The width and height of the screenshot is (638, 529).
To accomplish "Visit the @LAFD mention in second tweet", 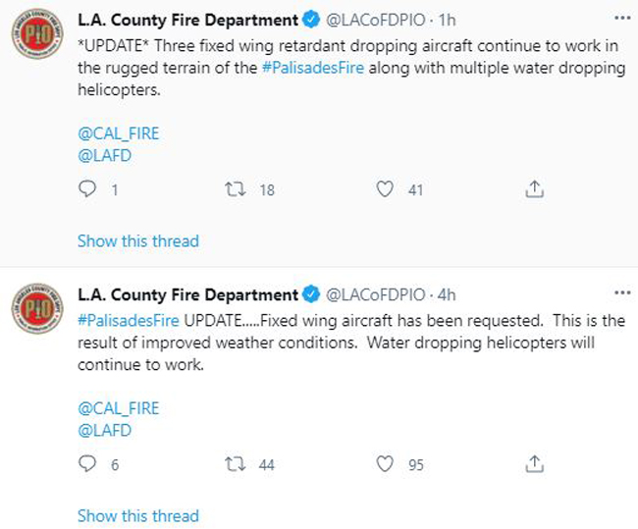I will click(x=105, y=430).
